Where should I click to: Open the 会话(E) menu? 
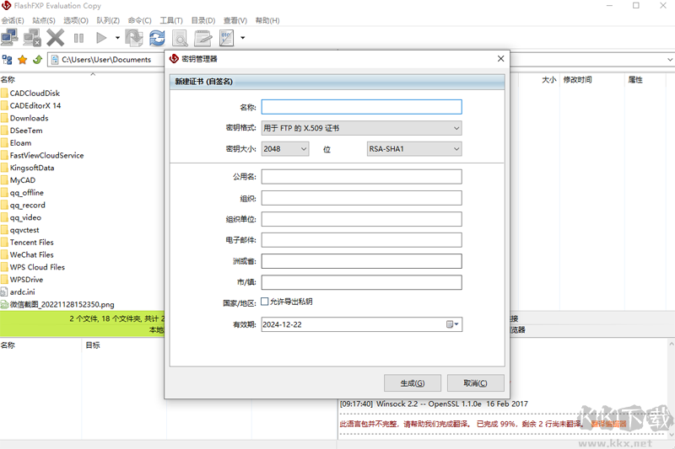[13, 20]
